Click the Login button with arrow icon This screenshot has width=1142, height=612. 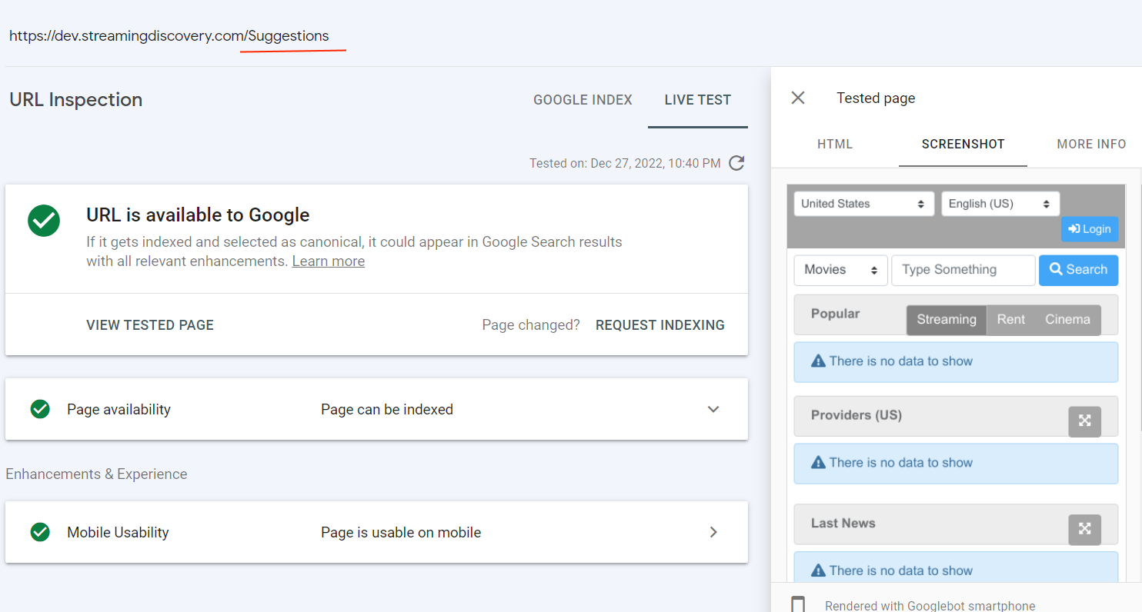1090,229
